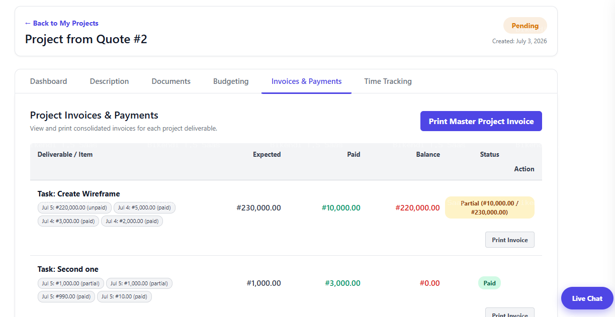The height and width of the screenshot is (317, 615).
Task: Switch to the Description tab
Action: tap(109, 81)
